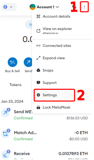Click the Expand view arrows icon

[38, 58]
